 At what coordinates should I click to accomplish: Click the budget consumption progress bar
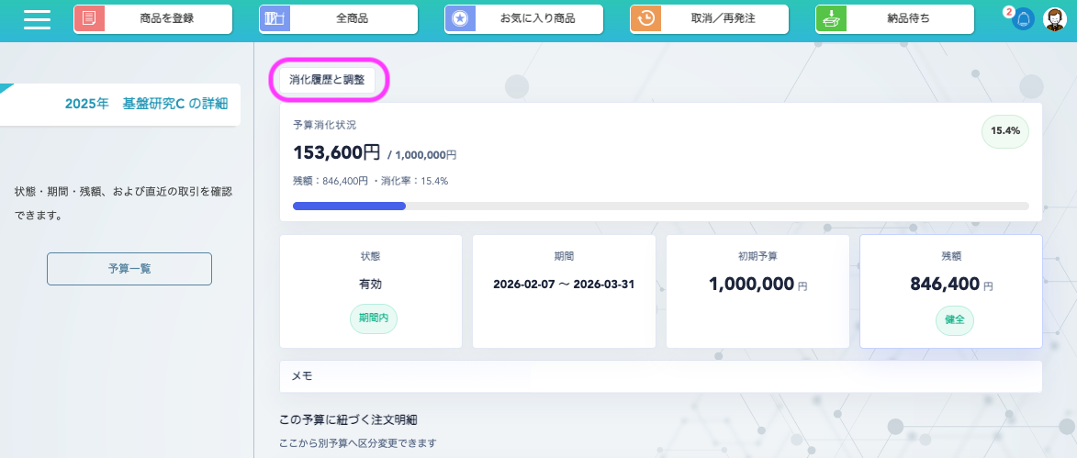[x=660, y=206]
